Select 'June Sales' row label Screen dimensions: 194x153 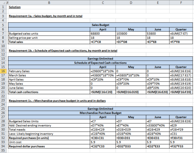pos(49,88)
